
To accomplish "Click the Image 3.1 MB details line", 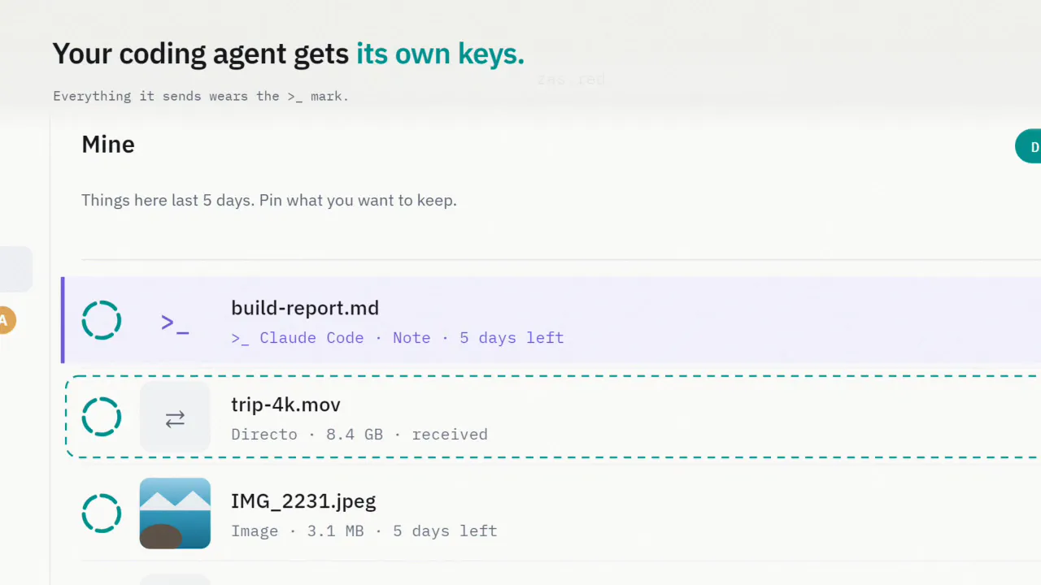I will (364, 531).
